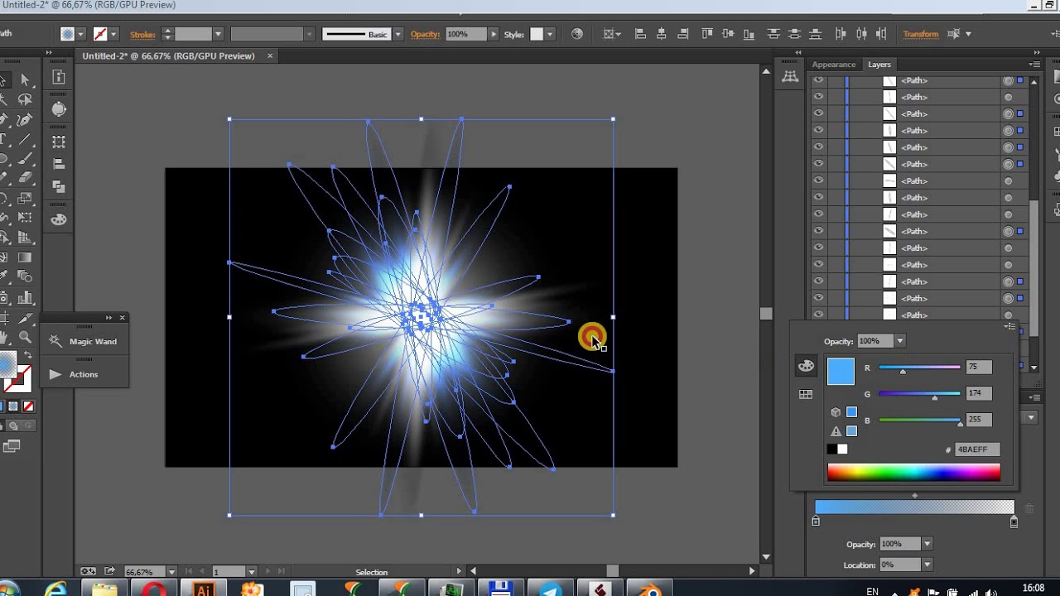The height and width of the screenshot is (596, 1060).
Task: Select the Zoom tool magnifier
Action: (x=25, y=337)
